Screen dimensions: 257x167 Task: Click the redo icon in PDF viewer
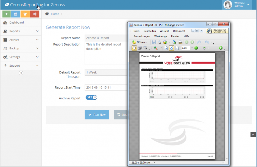207,42
